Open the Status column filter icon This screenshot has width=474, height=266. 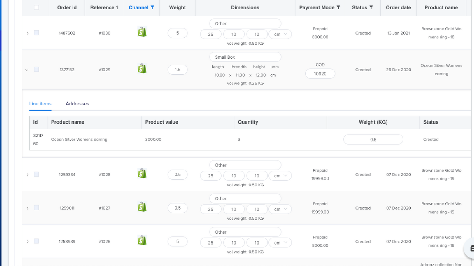tap(371, 7)
